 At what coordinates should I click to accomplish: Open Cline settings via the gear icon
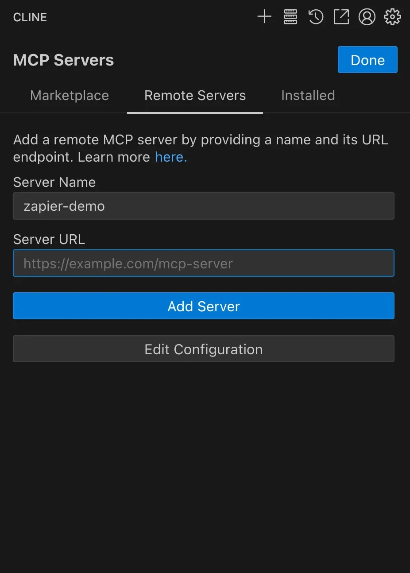click(x=392, y=17)
